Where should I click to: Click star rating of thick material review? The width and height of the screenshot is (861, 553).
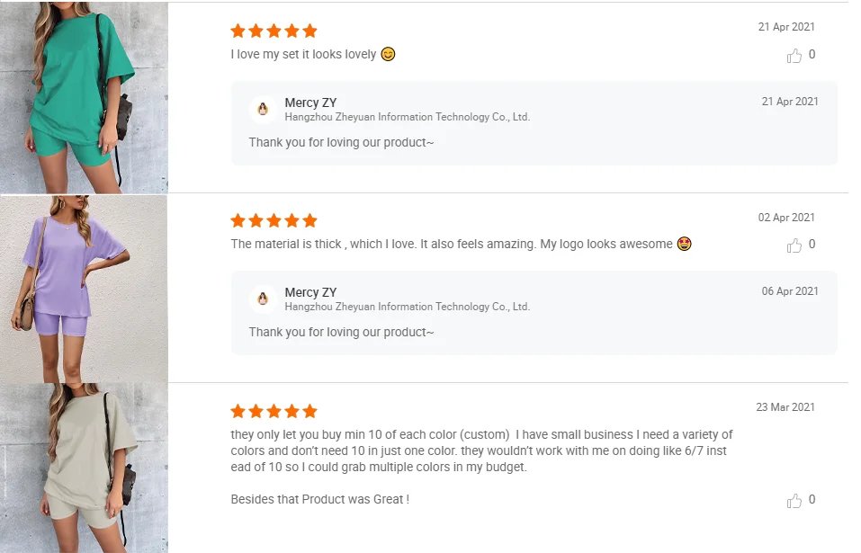[x=274, y=220]
